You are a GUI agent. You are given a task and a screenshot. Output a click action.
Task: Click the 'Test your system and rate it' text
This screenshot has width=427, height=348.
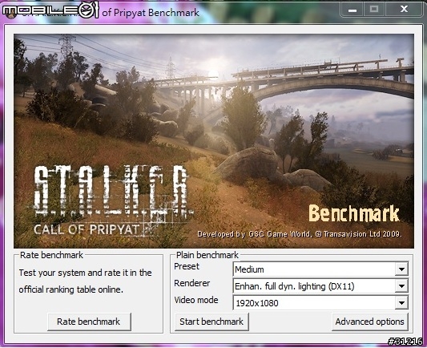pyautogui.click(x=85, y=273)
